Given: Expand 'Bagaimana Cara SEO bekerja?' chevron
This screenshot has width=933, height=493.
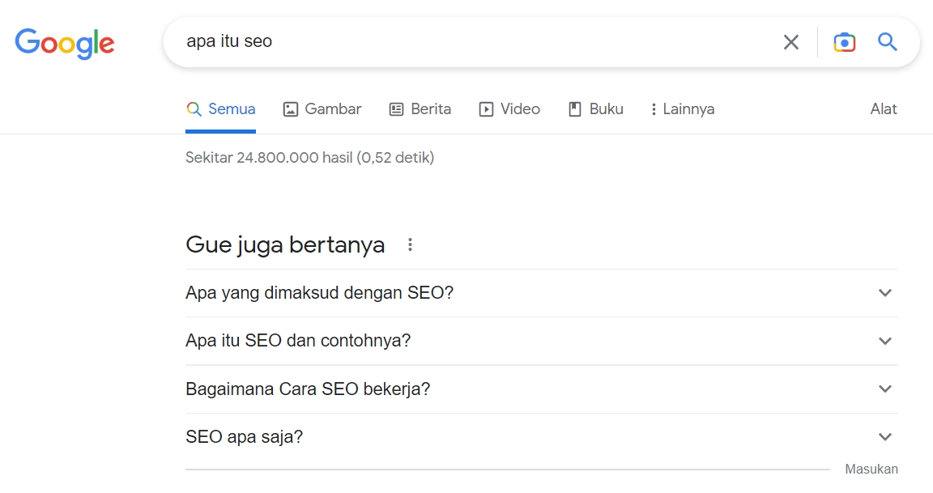Looking at the screenshot, I should click(884, 389).
